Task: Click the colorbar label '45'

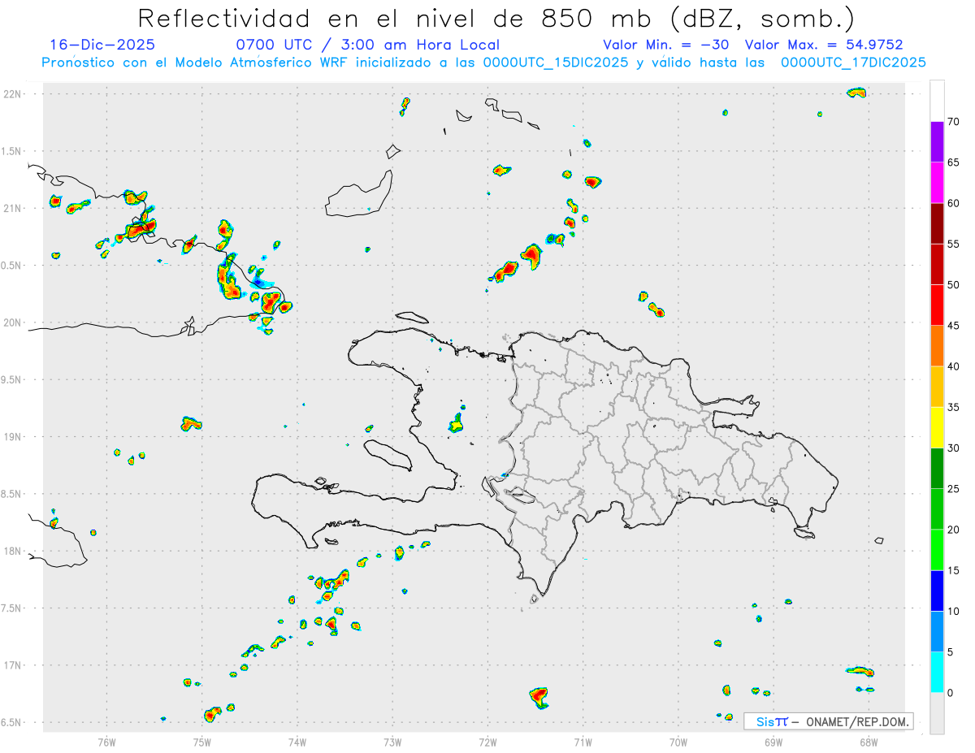Action: (954, 326)
